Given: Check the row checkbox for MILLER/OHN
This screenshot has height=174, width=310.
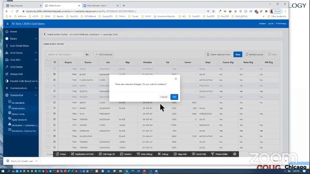Looking at the screenshot, I should [x=47, y=136].
